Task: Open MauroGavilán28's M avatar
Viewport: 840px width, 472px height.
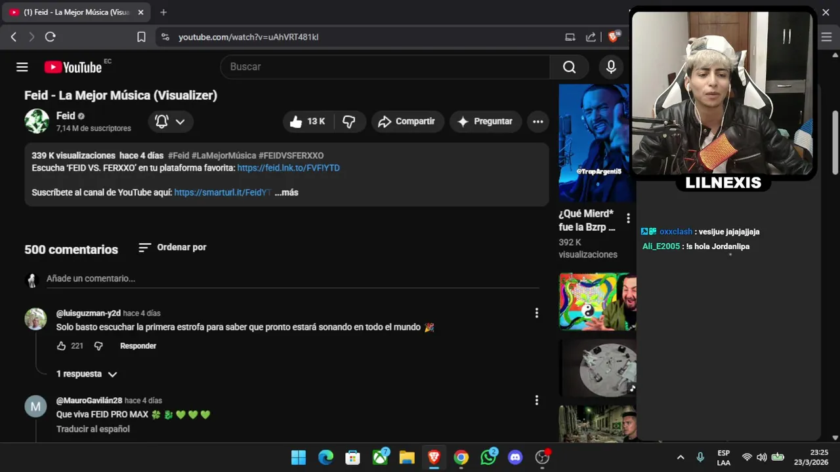Action: tap(35, 406)
